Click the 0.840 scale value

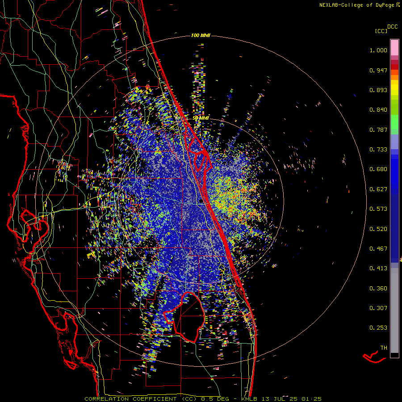pos(378,110)
